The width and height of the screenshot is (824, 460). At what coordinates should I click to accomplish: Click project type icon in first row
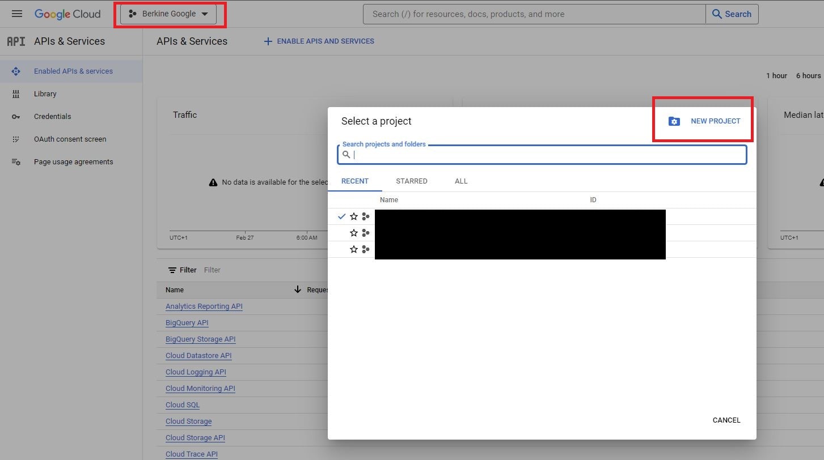coord(366,216)
